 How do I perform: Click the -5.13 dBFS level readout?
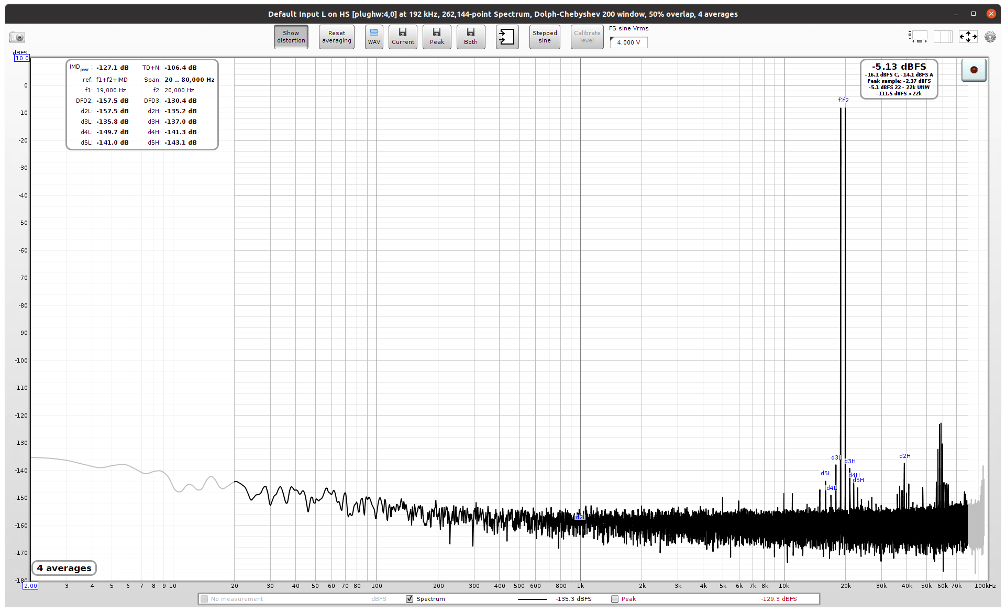point(899,67)
